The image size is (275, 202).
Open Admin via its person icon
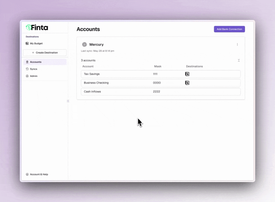27,76
